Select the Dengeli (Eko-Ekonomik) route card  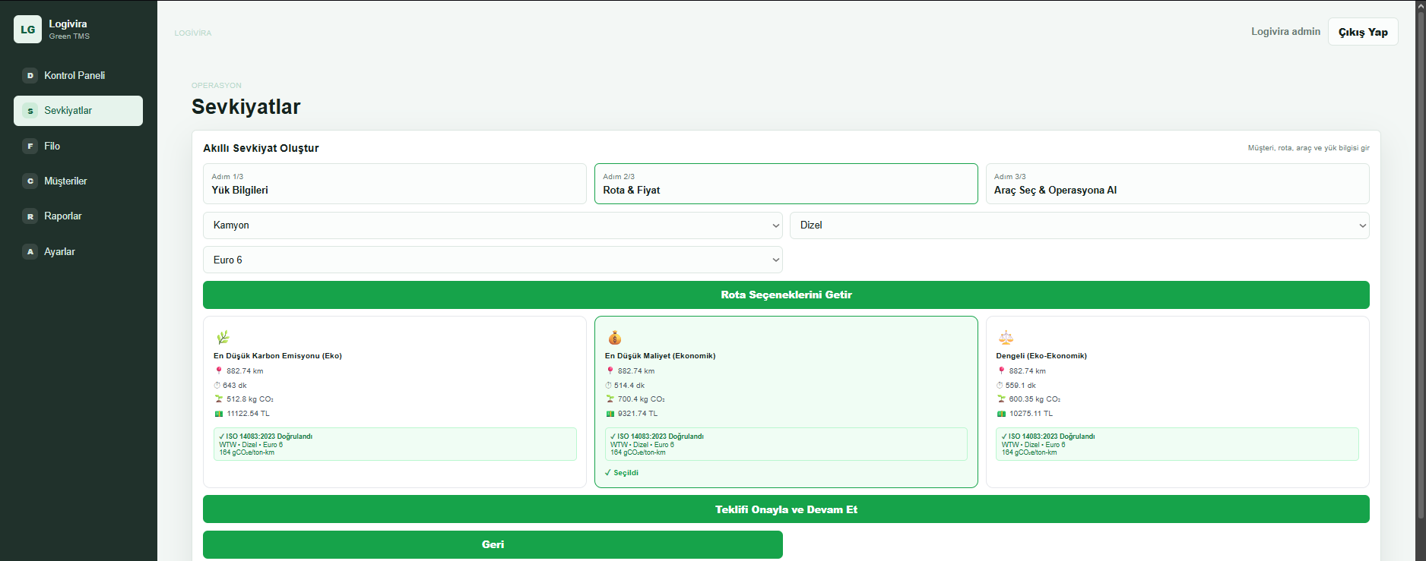pyautogui.click(x=1177, y=402)
